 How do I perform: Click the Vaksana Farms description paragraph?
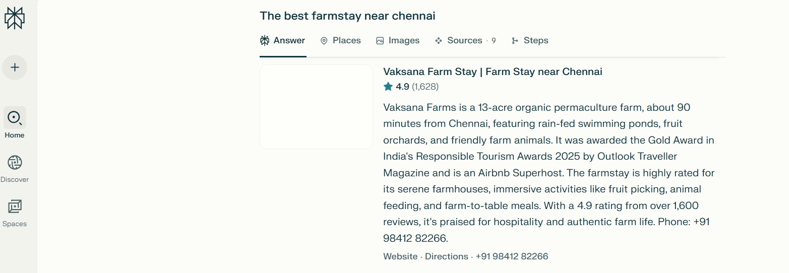pyautogui.click(x=549, y=172)
